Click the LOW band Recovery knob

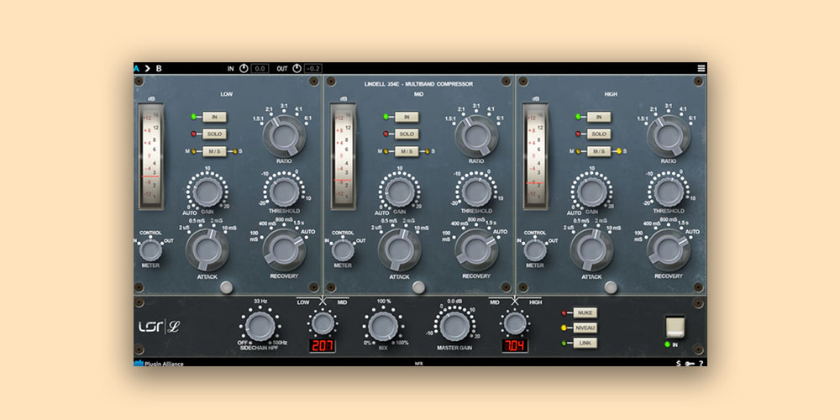(284, 249)
